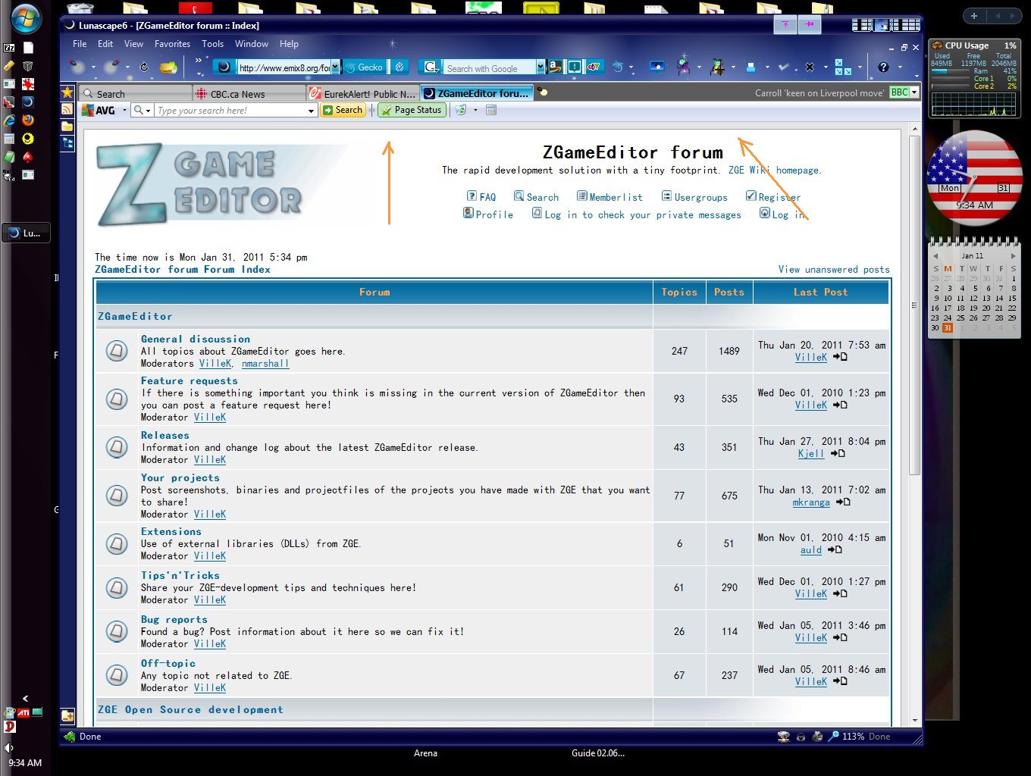This screenshot has width=1031, height=776.
Task: Open Firefox from the quick launch icons
Action: tap(28, 120)
